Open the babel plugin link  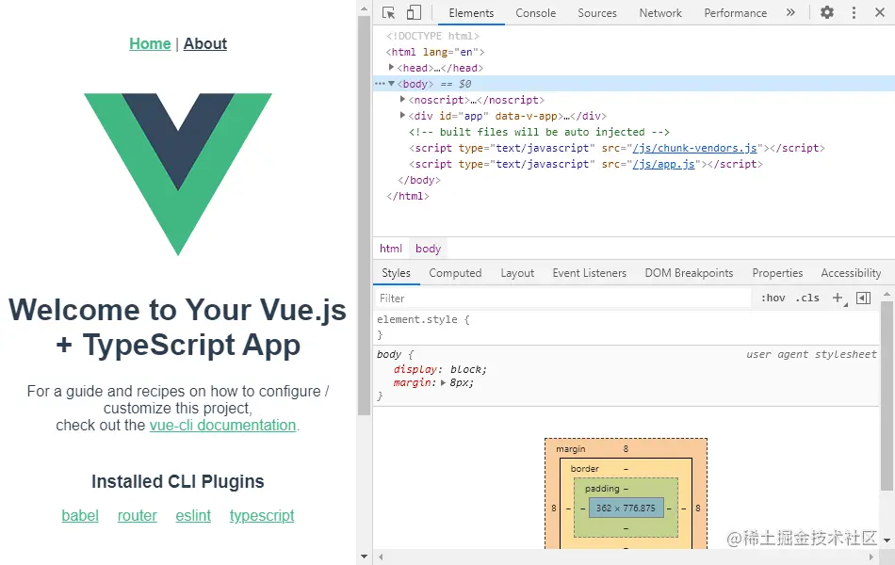coord(80,515)
